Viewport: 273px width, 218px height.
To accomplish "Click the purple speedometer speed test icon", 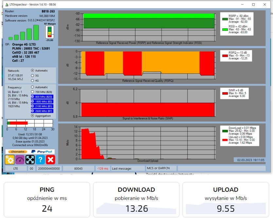I will coord(20,160).
